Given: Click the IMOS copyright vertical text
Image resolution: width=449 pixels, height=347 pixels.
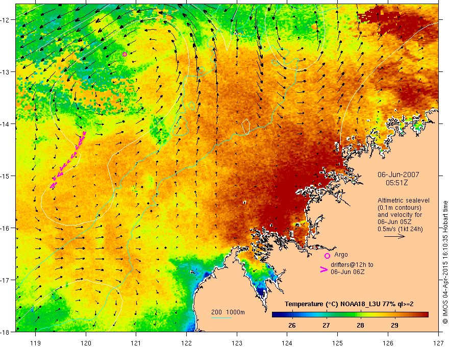Looking at the screenshot, I should (x=445, y=262).
